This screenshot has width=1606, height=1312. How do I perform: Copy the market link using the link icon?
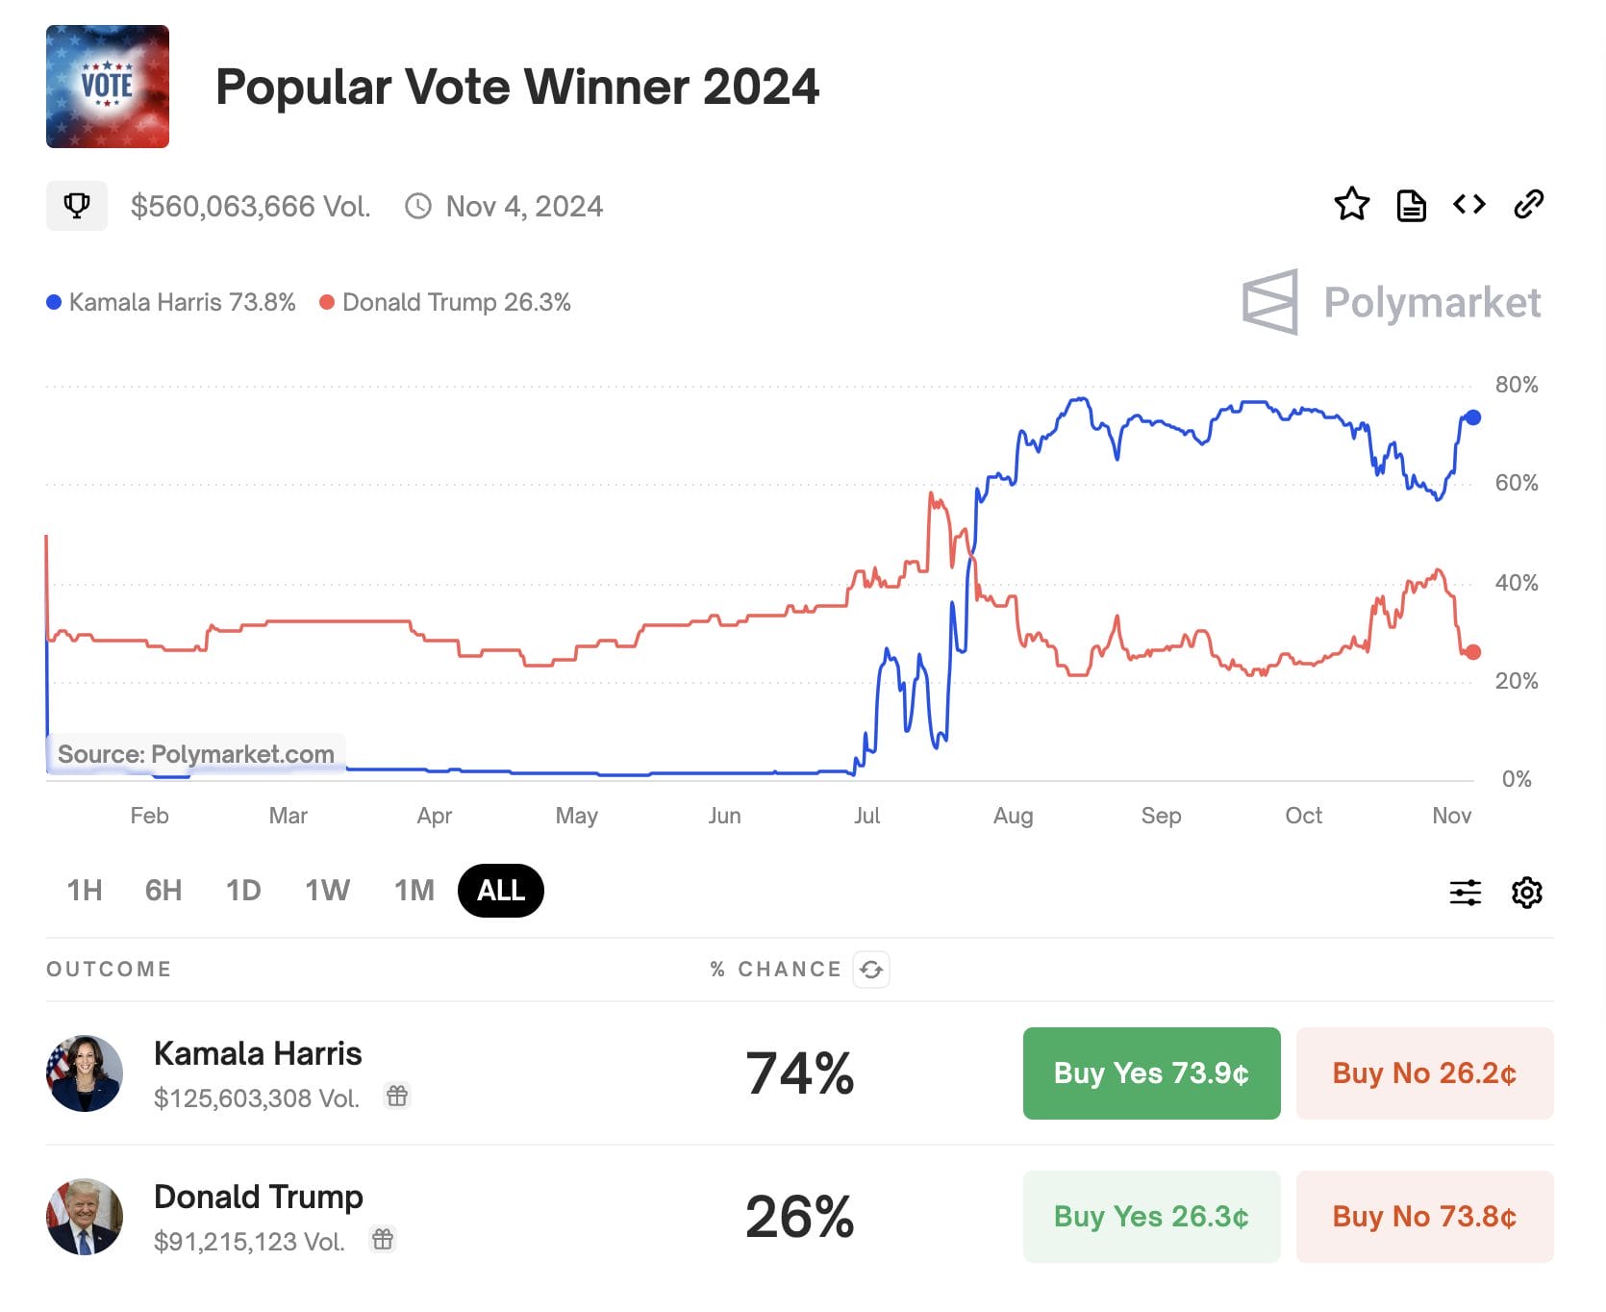[x=1529, y=205]
